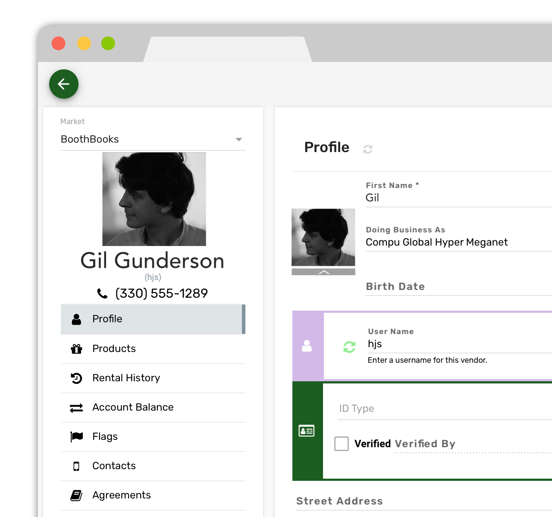
Task: Click the flag icon beside Flags
Action: pyautogui.click(x=77, y=436)
